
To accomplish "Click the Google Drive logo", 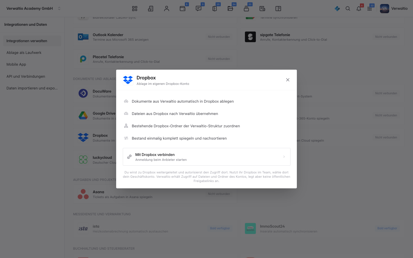I will [83, 116].
